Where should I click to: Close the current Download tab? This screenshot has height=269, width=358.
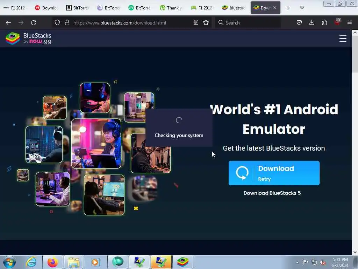[275, 8]
